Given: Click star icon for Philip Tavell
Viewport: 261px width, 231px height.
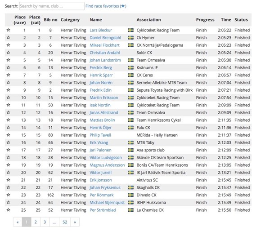Looking at the screenshot, I should [x=8, y=135].
